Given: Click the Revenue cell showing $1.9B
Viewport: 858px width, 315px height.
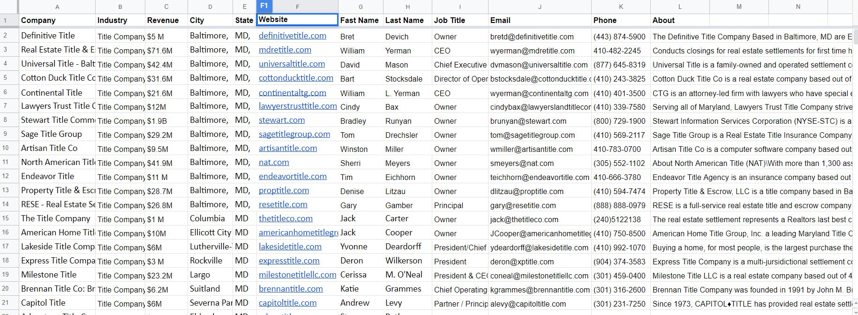Looking at the screenshot, I should (x=166, y=121).
